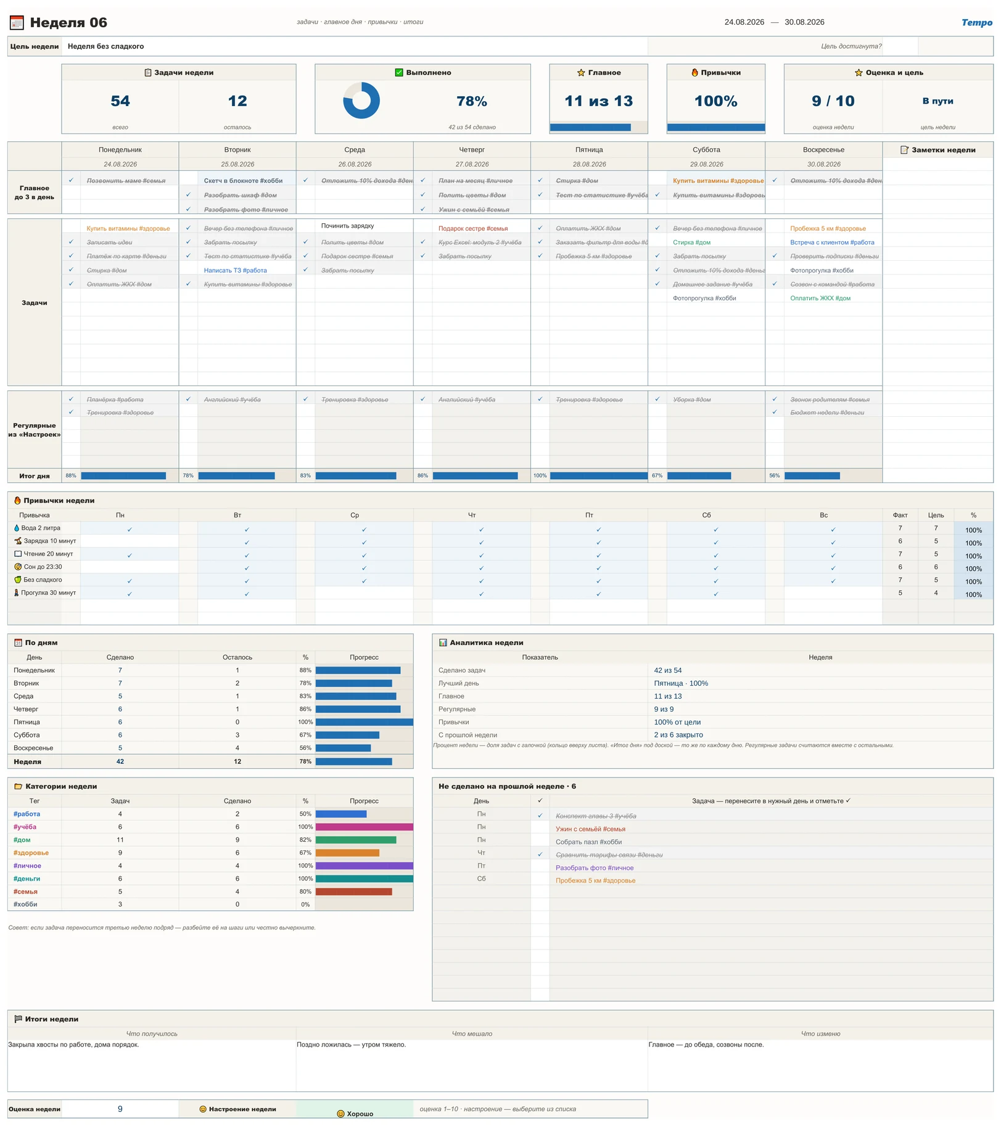
Task: Open the Настроение недели dropdown showing Хорошо
Action: (355, 1109)
